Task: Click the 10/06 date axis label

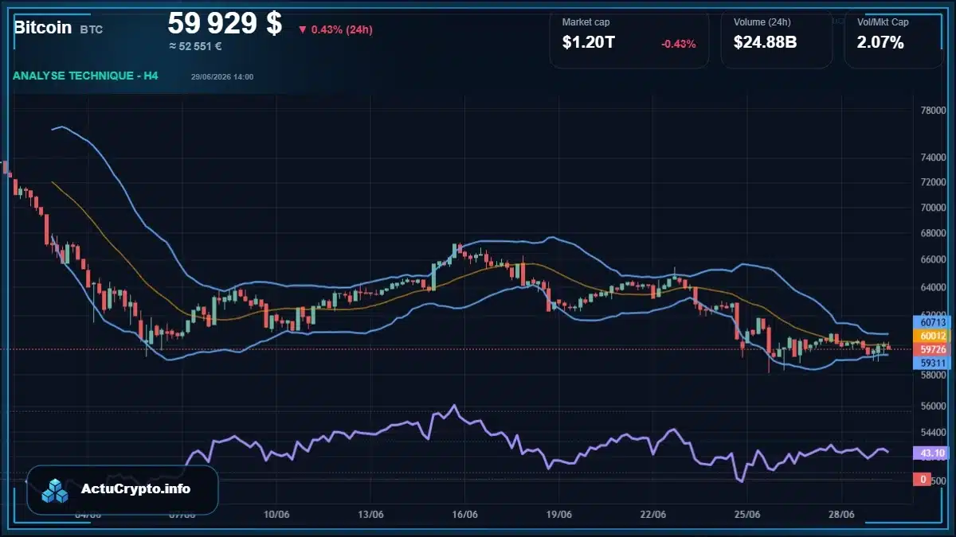Action: pyautogui.click(x=276, y=515)
